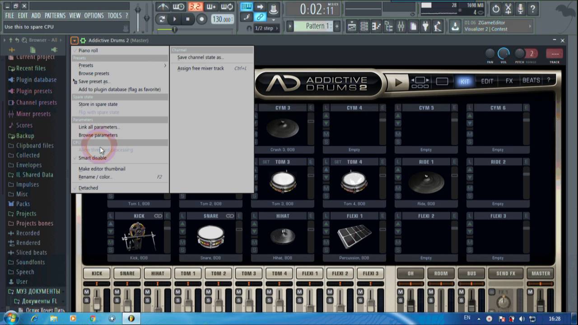
Task: Open the FILE menu
Action: click(9, 15)
